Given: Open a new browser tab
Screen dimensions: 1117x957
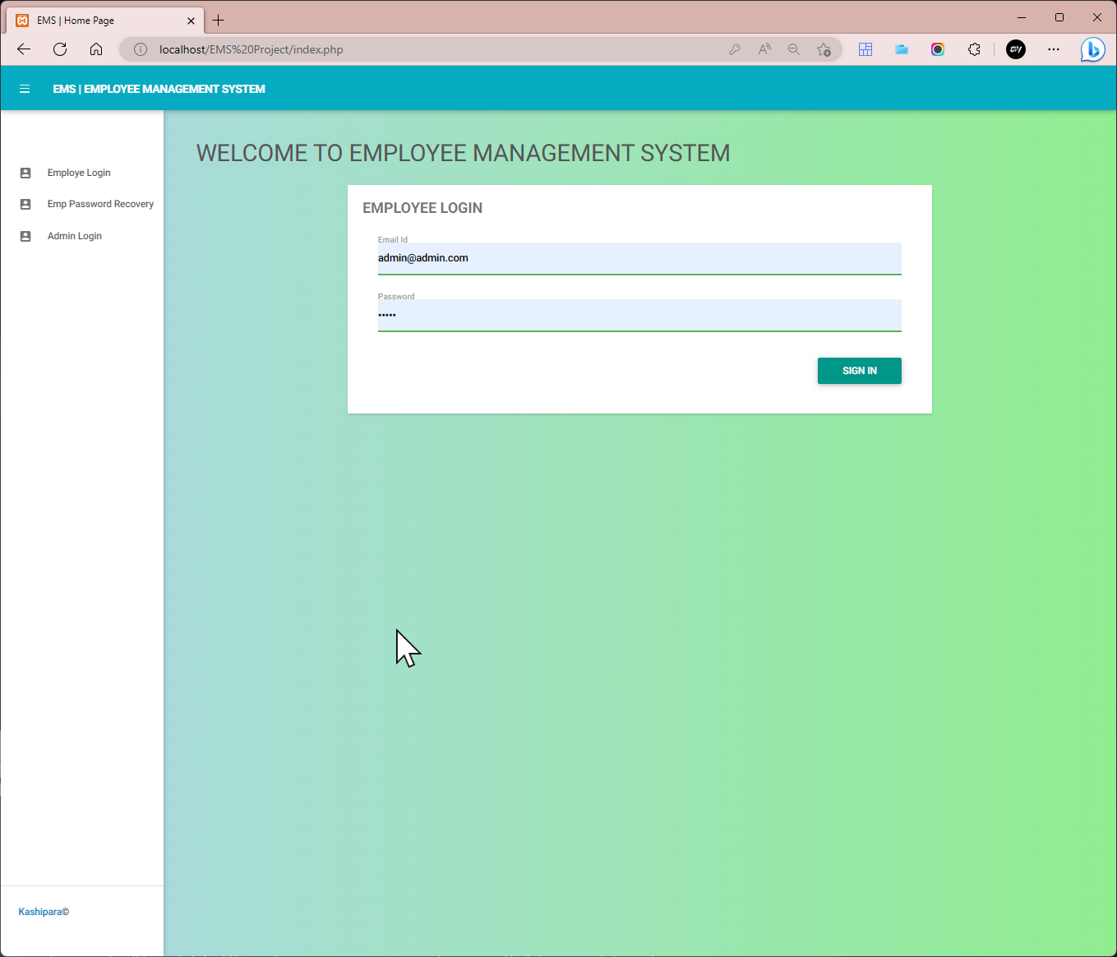Looking at the screenshot, I should pyautogui.click(x=218, y=20).
